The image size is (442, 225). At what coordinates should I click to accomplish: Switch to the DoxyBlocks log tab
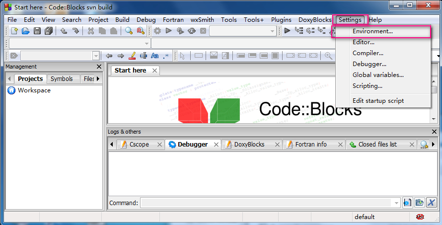coord(249,145)
